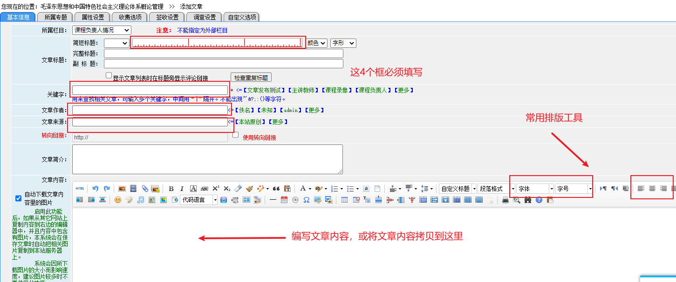Enable automatic download of article images

tap(19, 198)
